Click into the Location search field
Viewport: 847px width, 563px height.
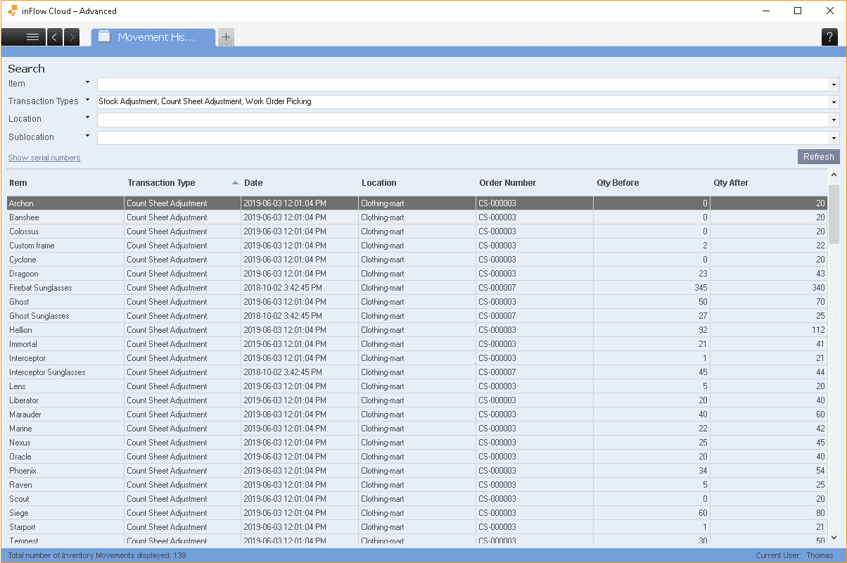coord(463,120)
